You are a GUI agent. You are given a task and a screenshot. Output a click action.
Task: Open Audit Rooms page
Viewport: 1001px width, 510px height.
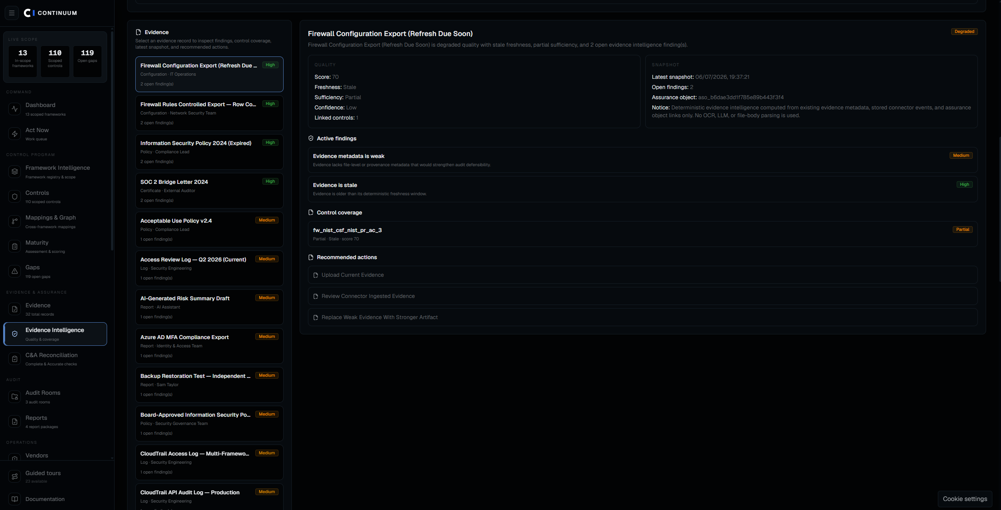tap(55, 397)
